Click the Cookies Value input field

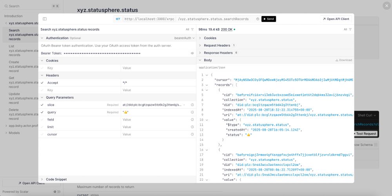pyautogui.click(x=158, y=68)
